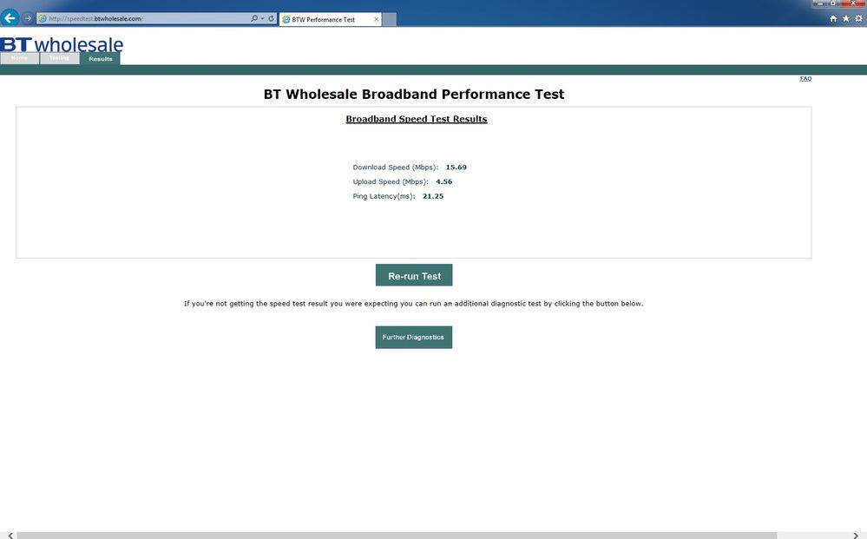Screen dimensions: 867x539
Task: Click the ping latency value 21.25
Action: (x=433, y=195)
